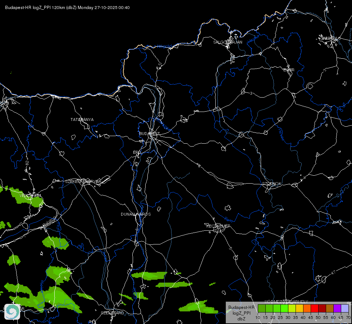Select the 25–30 dBZ bright green swatch
The height and width of the screenshot is (324, 352).
click(x=284, y=308)
